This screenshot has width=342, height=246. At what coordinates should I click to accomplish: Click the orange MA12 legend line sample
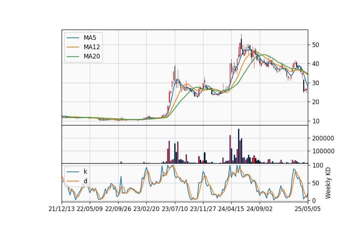pos(73,47)
